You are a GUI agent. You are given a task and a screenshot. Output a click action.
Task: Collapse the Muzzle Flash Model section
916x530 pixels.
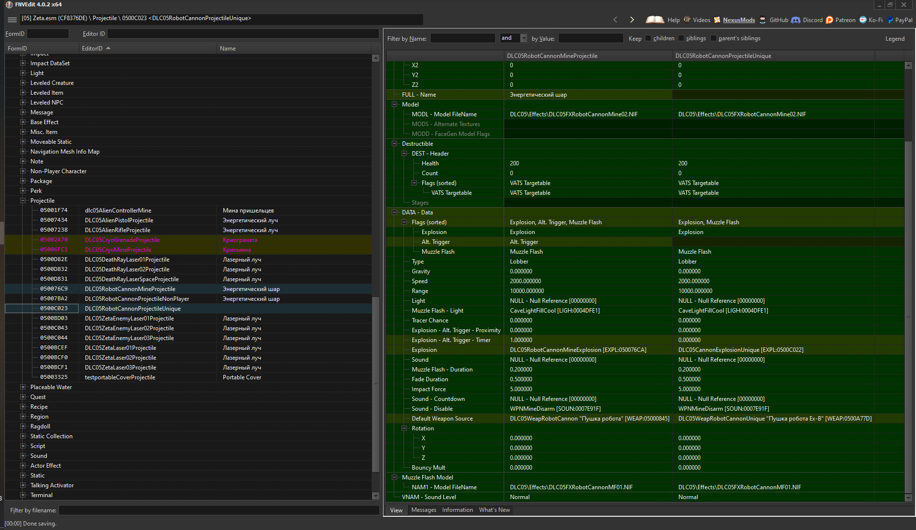pos(394,477)
